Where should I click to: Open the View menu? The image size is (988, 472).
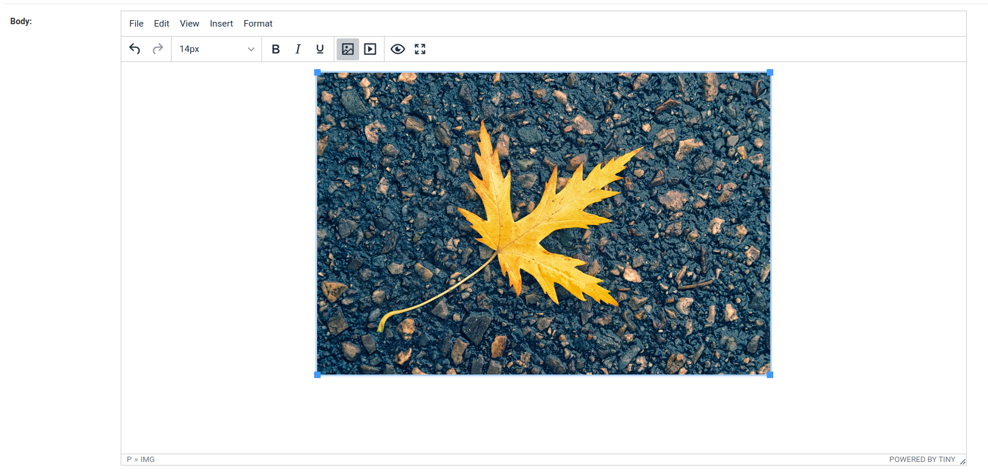point(189,24)
